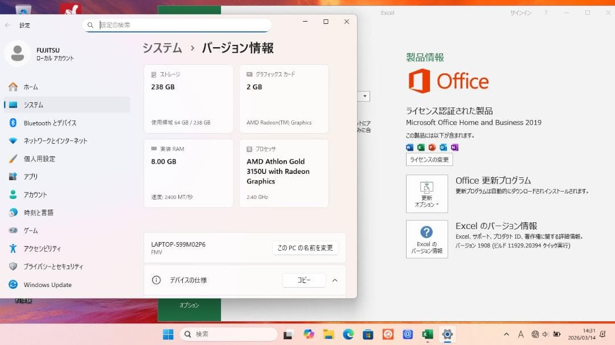Viewport: 615px width, 345px height.
Task: Open Home in the Settings sidebar
Action: pyautogui.click(x=67, y=87)
